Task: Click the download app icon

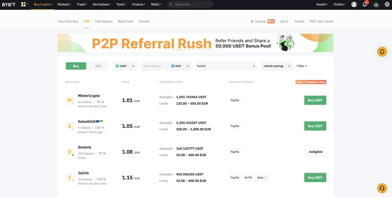Action: coord(376,4)
